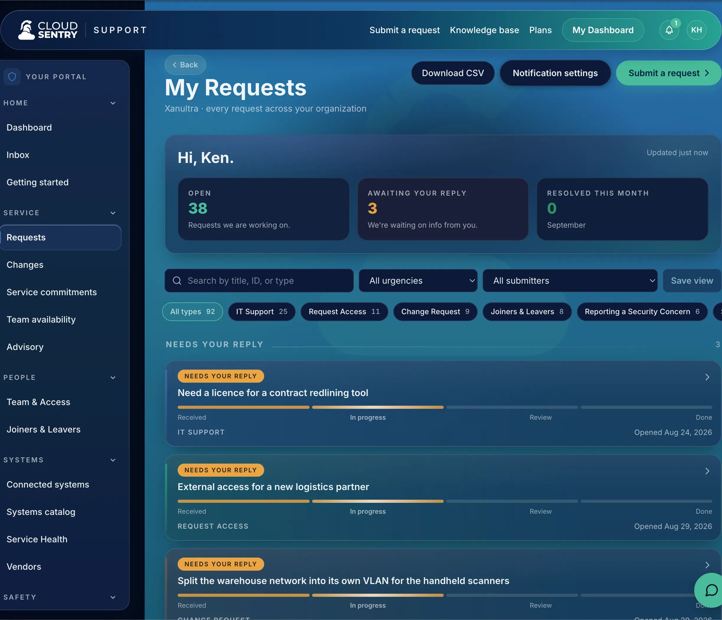The image size is (722, 620).
Task: Open Notification settings
Action: [555, 73]
